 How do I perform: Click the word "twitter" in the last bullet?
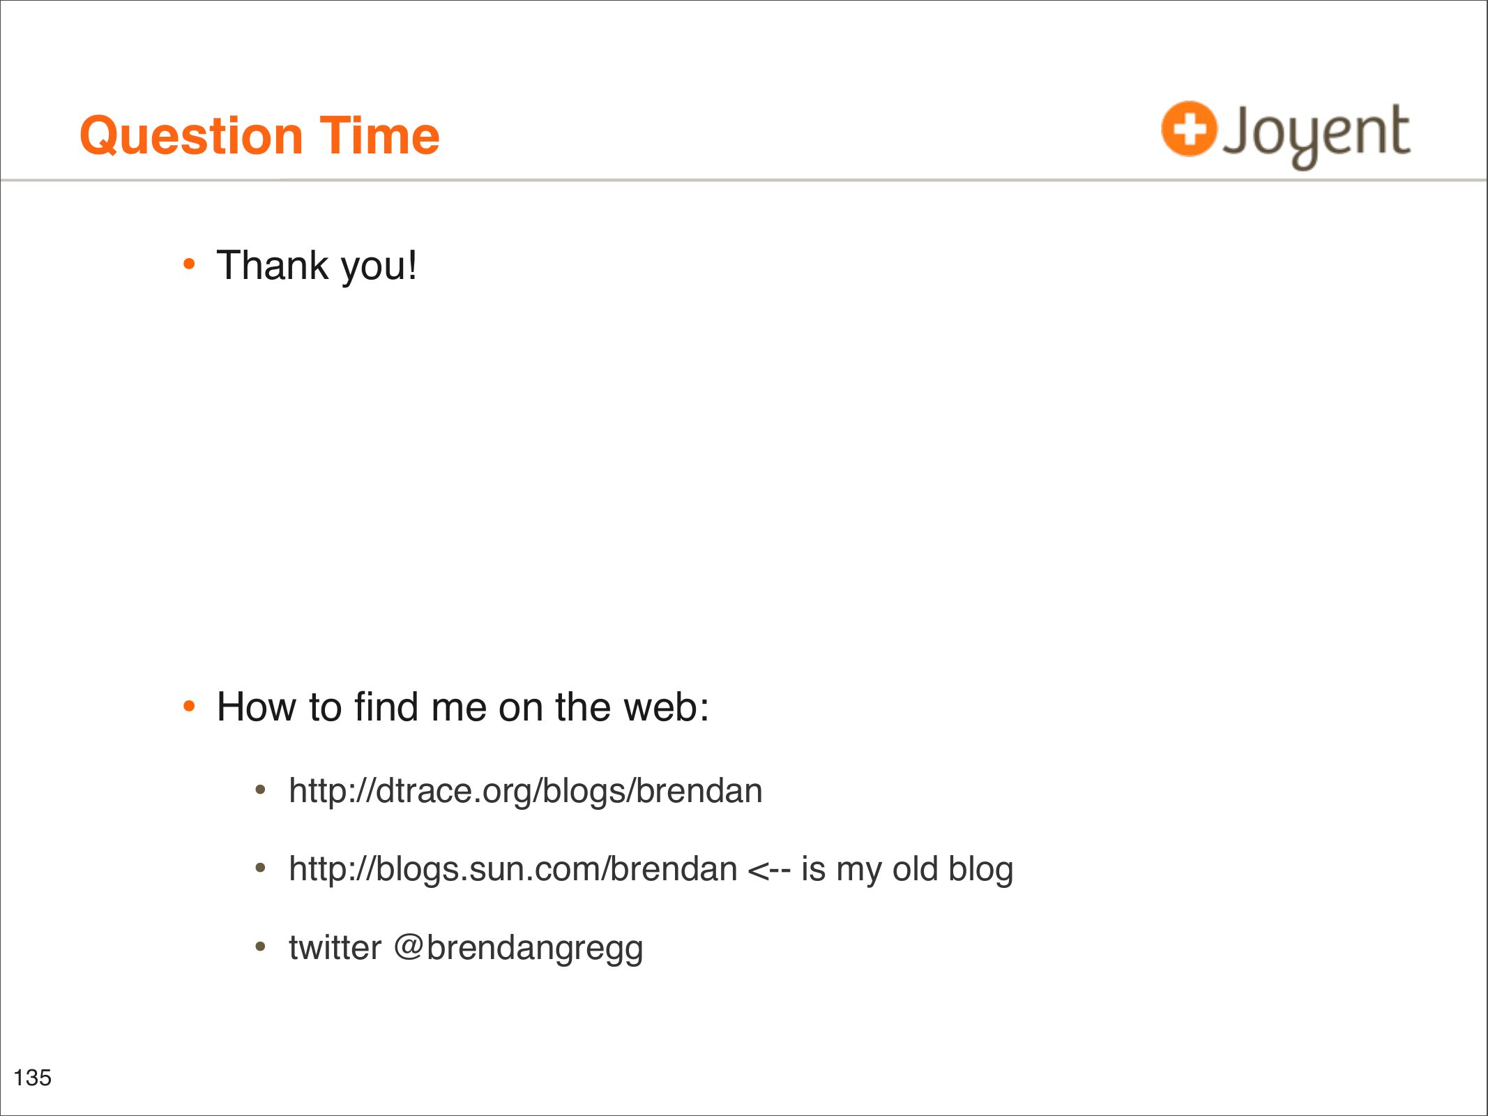click(335, 948)
